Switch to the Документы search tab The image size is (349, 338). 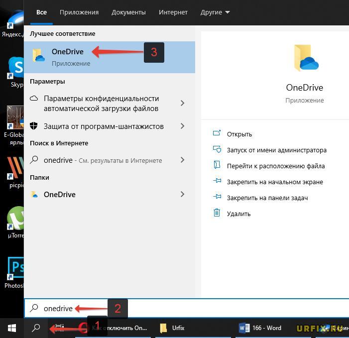[128, 12]
